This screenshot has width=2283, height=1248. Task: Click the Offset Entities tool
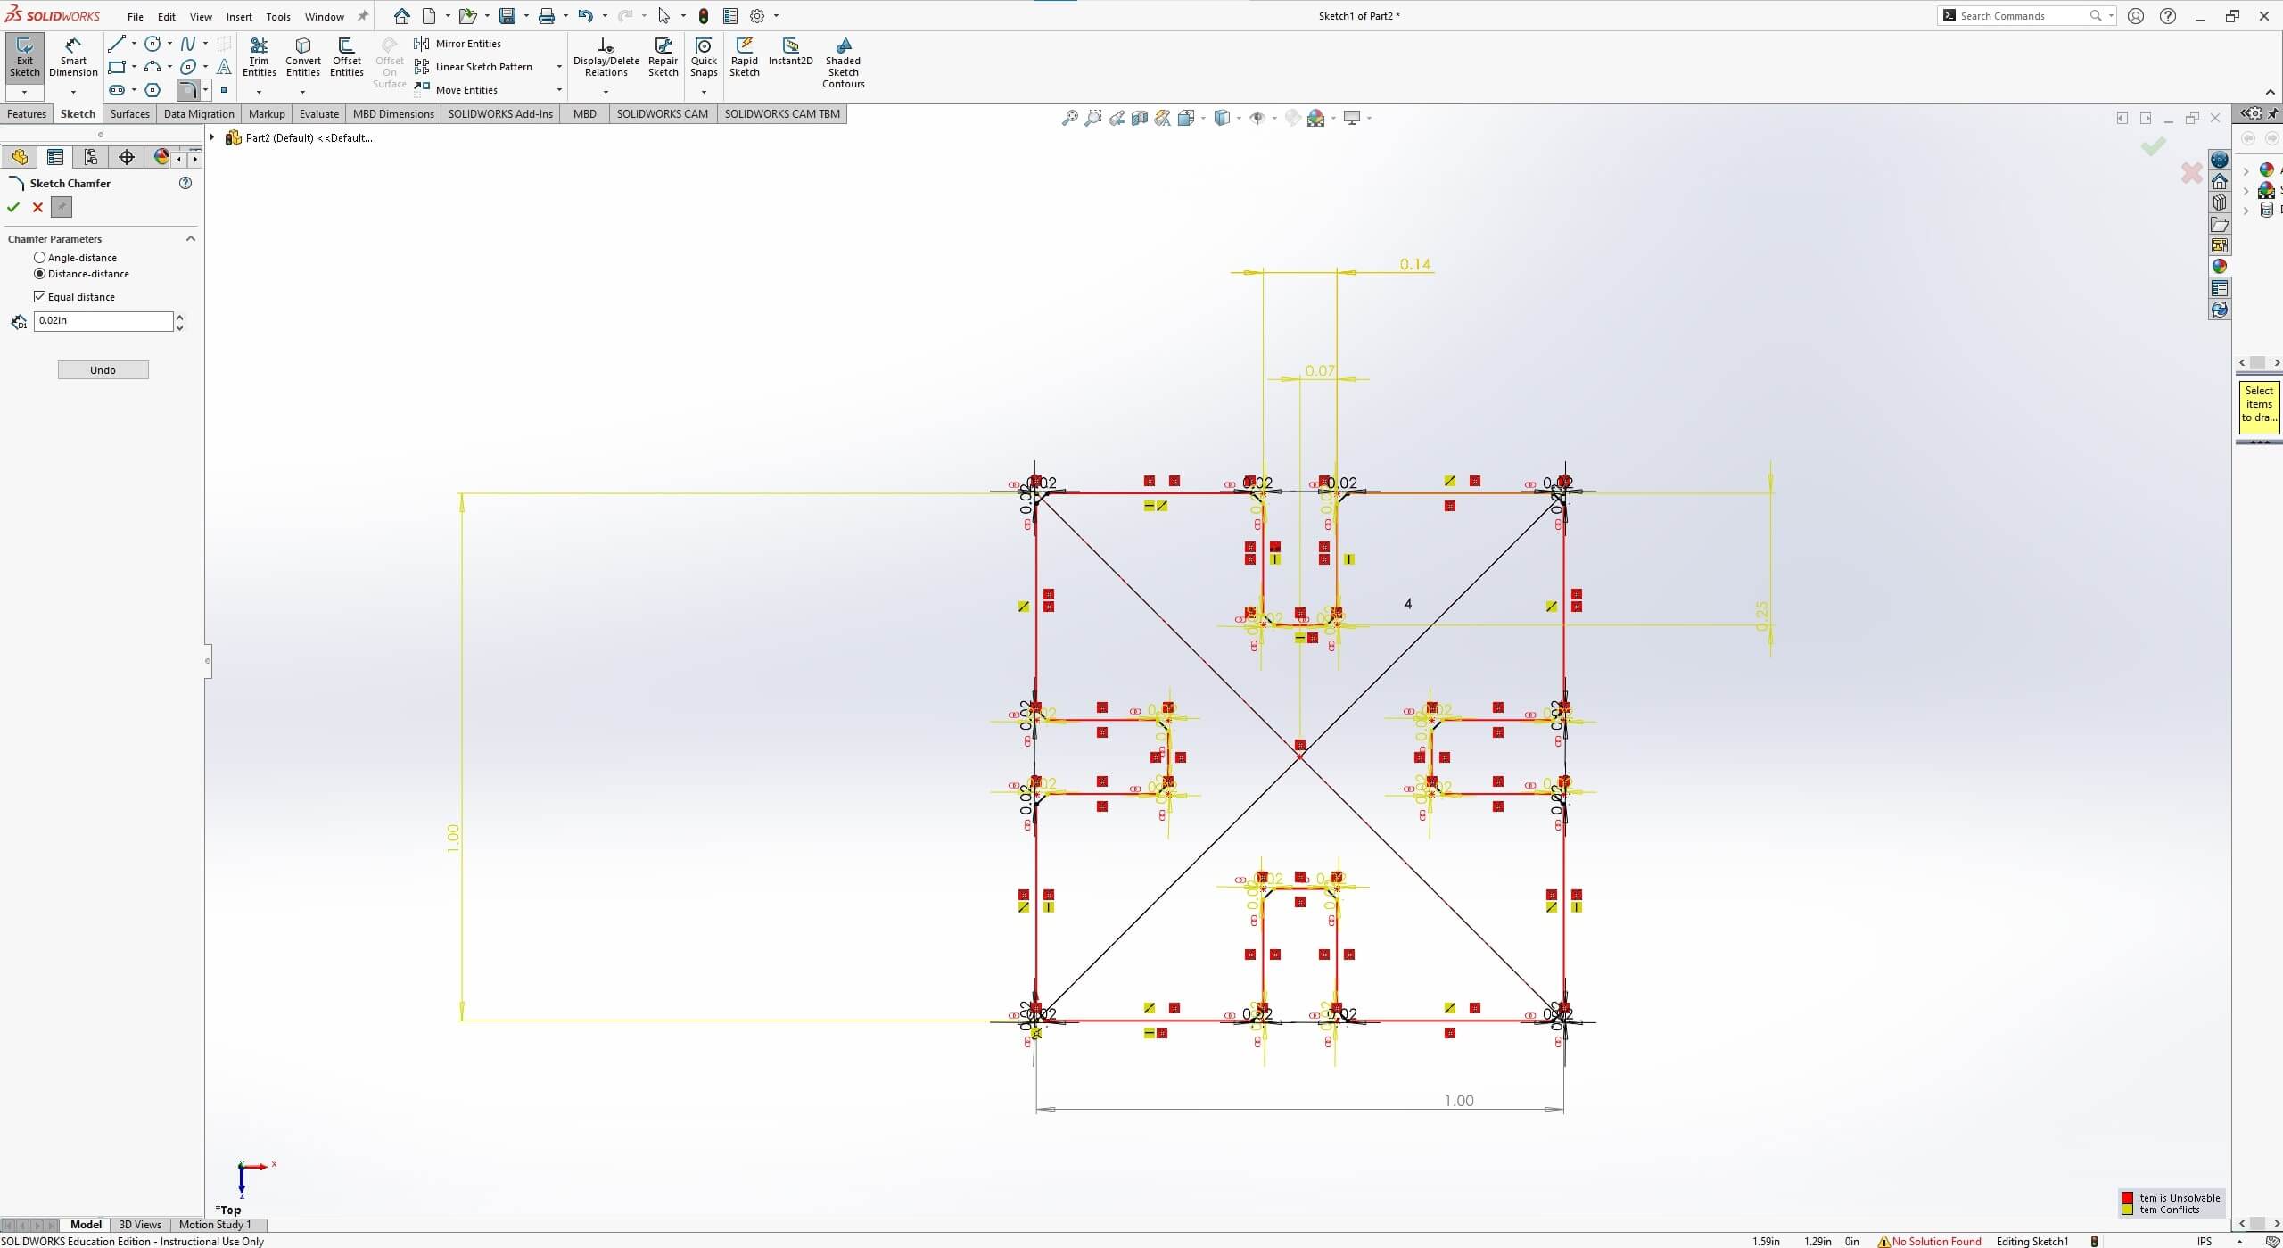(346, 57)
